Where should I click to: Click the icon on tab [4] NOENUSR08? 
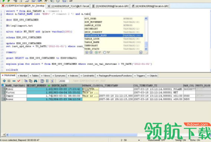tap(133, 6)
